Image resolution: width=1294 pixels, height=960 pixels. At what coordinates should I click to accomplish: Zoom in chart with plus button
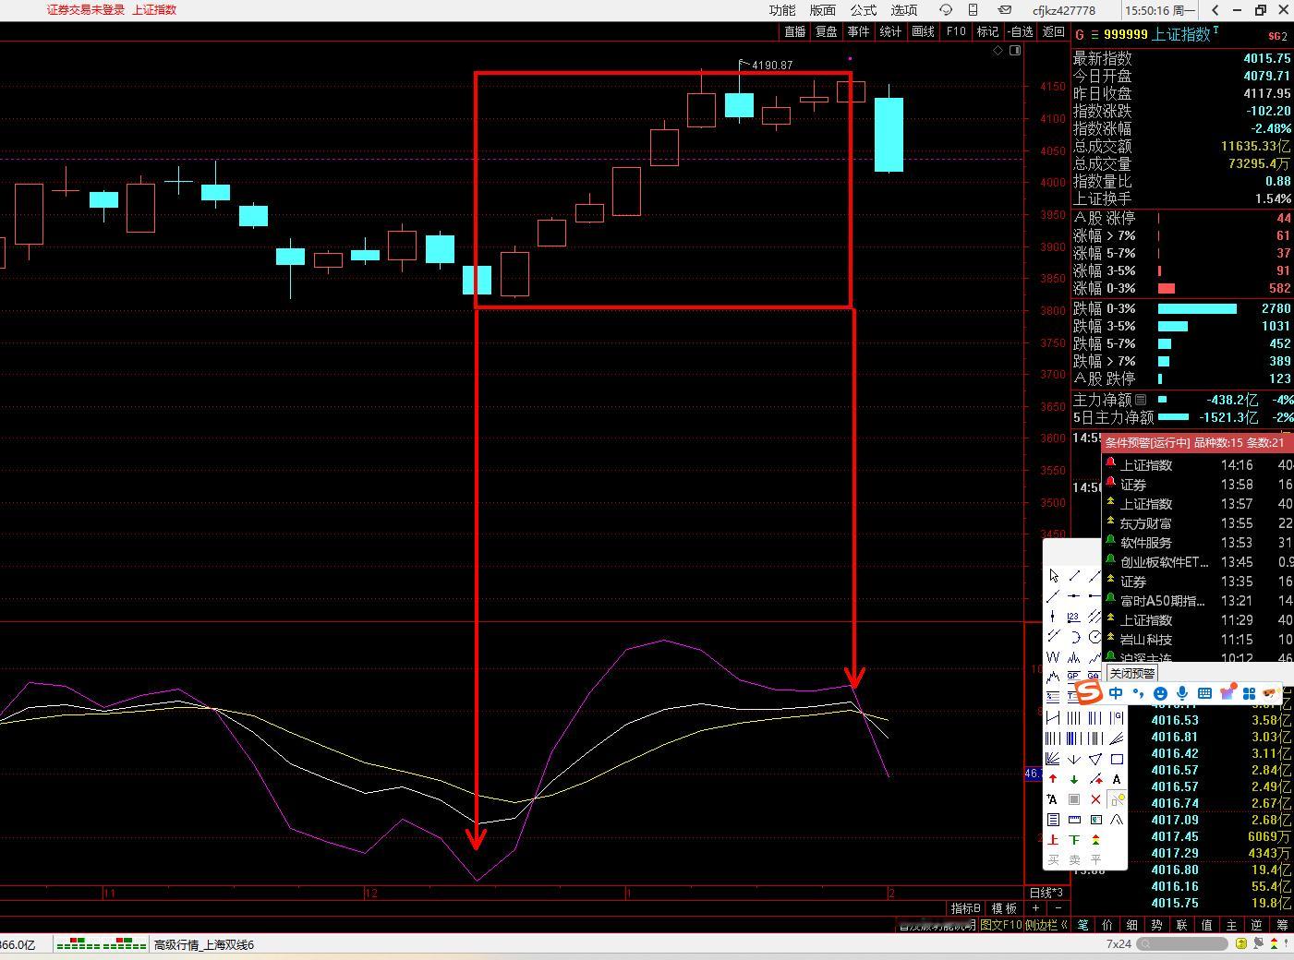pyautogui.click(x=1035, y=908)
